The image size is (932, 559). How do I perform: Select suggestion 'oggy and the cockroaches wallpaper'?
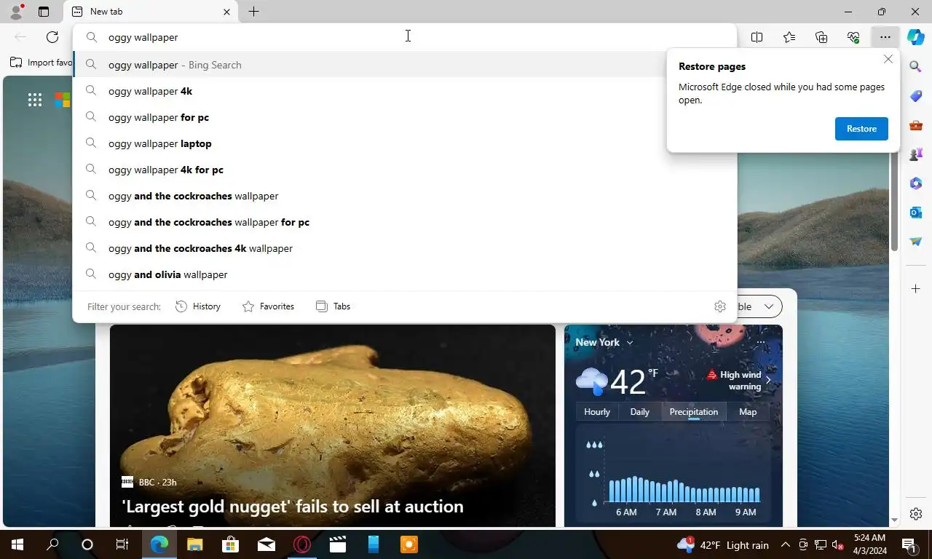click(405, 196)
